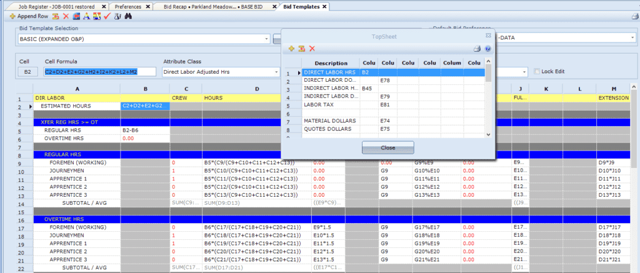Viewport: 640px width, 273px height.
Task: Click the flask formula icon in the main toolbar
Action: point(117,16)
